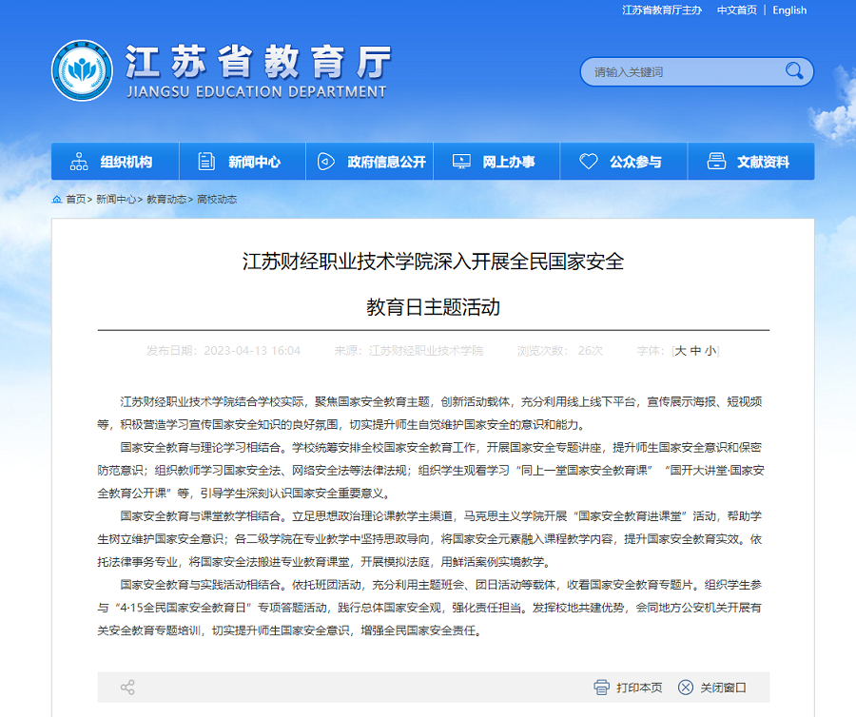
Task: Click 首页 in the breadcrumb
Action: [x=76, y=199]
